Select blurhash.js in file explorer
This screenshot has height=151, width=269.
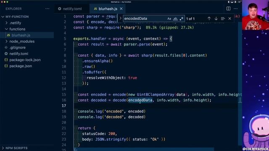(x=27, y=35)
